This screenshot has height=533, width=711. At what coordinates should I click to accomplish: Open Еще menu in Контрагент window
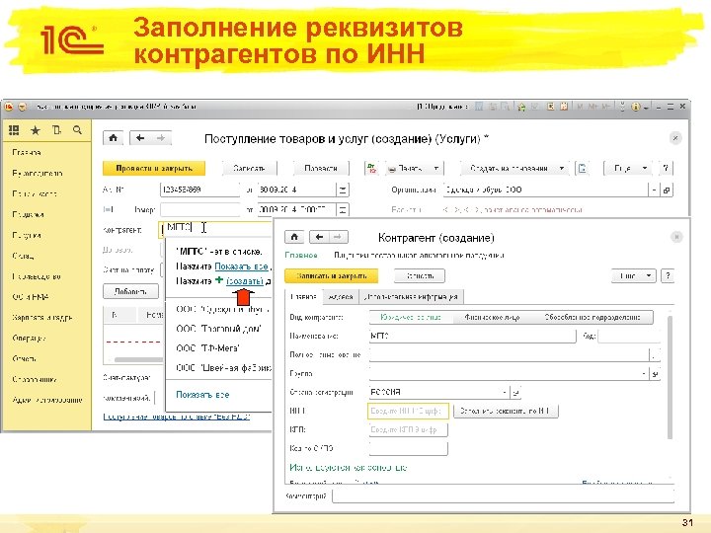pyautogui.click(x=633, y=275)
